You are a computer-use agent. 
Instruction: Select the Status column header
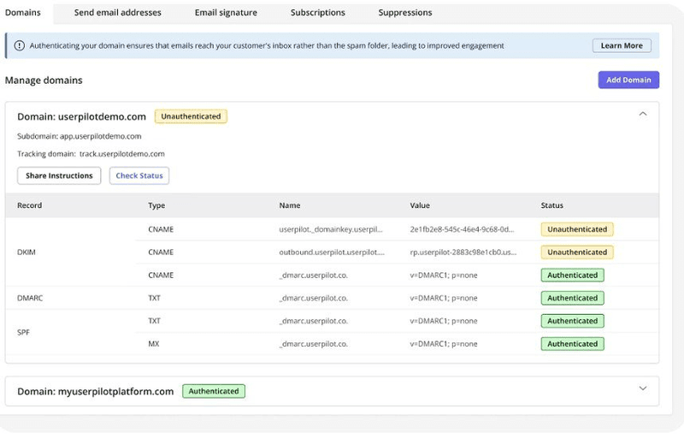coord(551,205)
